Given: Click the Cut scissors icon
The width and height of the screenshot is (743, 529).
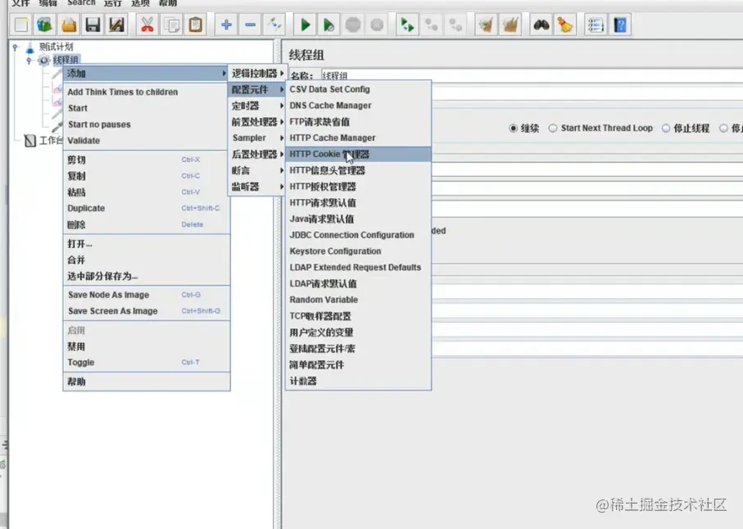Looking at the screenshot, I should click(147, 25).
